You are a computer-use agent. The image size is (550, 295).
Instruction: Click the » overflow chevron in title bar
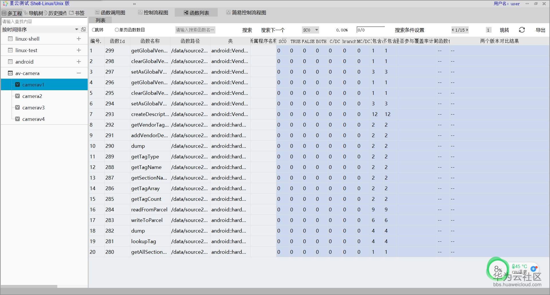[134, 4]
